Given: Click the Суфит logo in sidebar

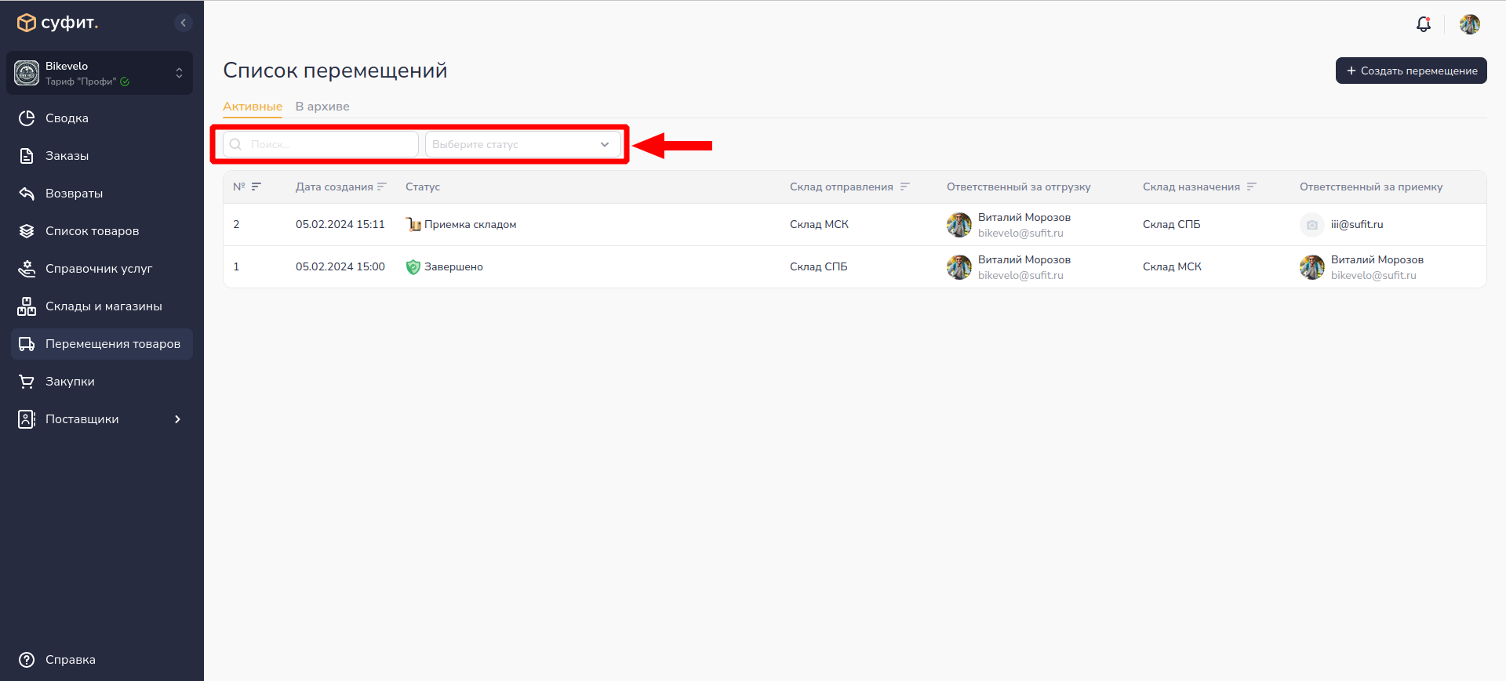Looking at the screenshot, I should [58, 23].
